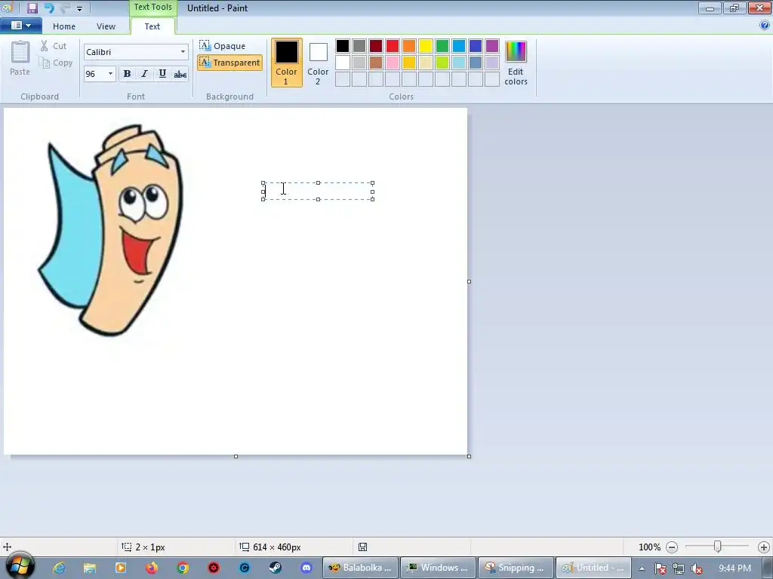Click the Text Tools contextual tab header
This screenshot has width=773, height=579.
(152, 8)
